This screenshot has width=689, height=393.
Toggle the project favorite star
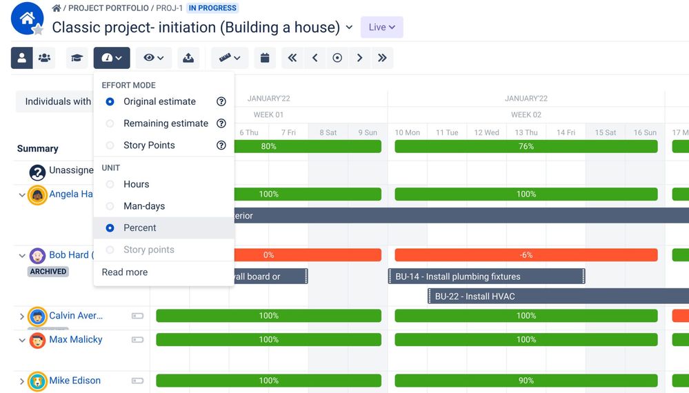coord(38,30)
